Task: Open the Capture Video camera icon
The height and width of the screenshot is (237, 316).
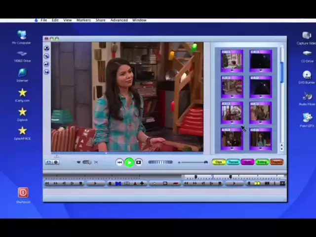Action: [x=307, y=36]
